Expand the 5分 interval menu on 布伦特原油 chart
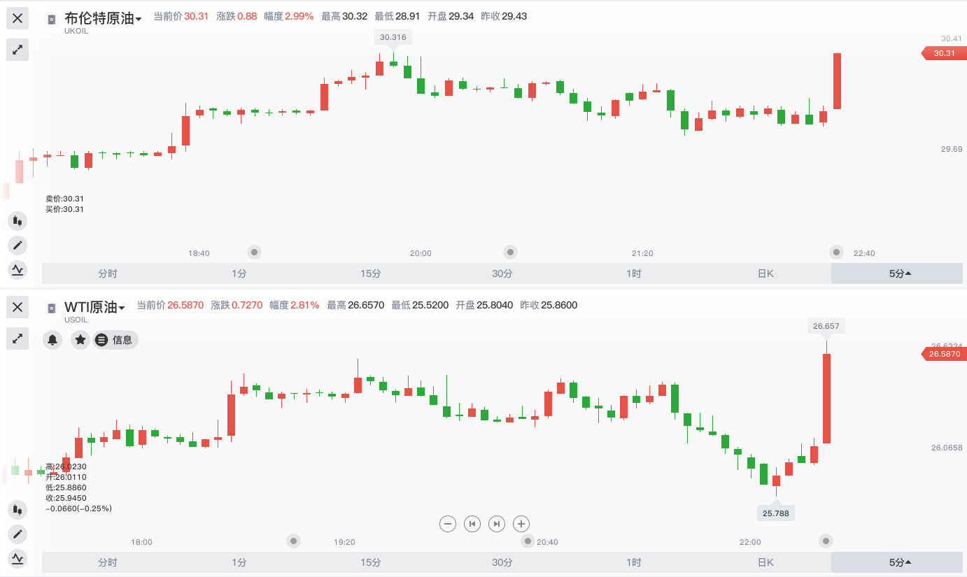 [900, 273]
